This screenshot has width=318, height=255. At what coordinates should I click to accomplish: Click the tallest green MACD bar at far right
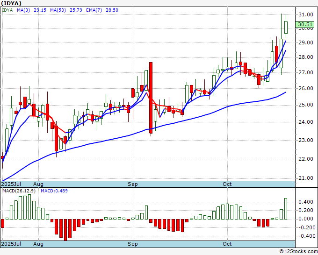[x=286, y=209]
